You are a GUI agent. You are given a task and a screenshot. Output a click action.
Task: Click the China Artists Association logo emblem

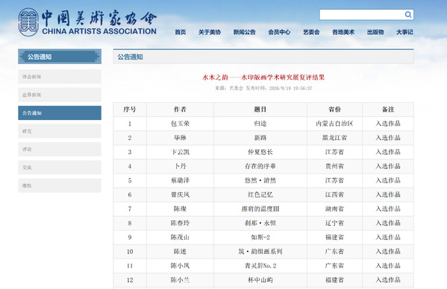coord(28,22)
